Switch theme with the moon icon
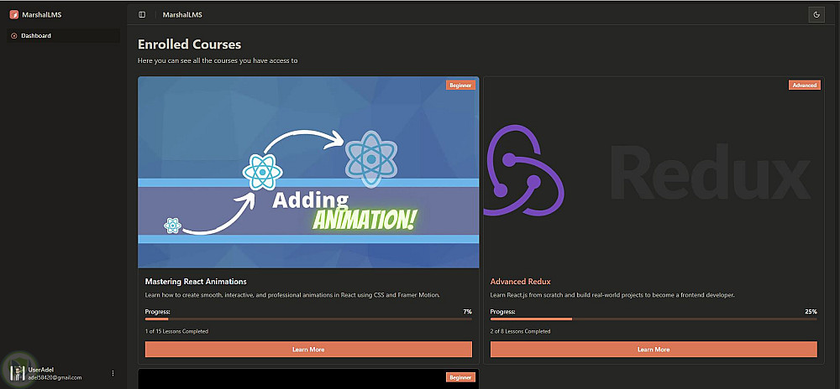Image resolution: width=840 pixels, height=389 pixels. point(816,15)
